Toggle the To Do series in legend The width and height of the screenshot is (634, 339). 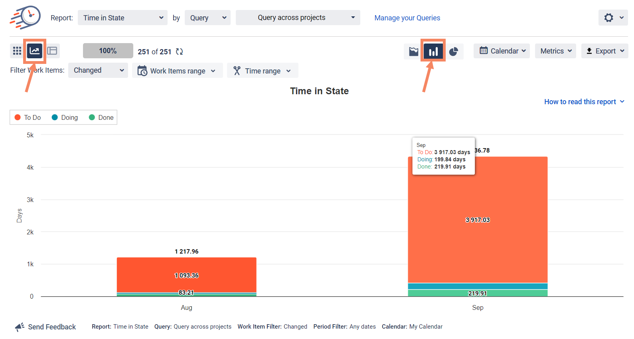28,117
